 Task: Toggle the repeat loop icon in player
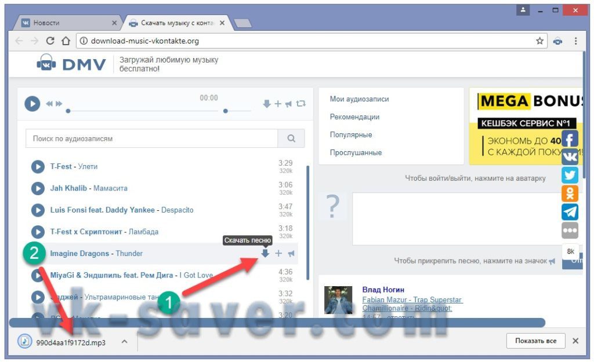coord(301,104)
